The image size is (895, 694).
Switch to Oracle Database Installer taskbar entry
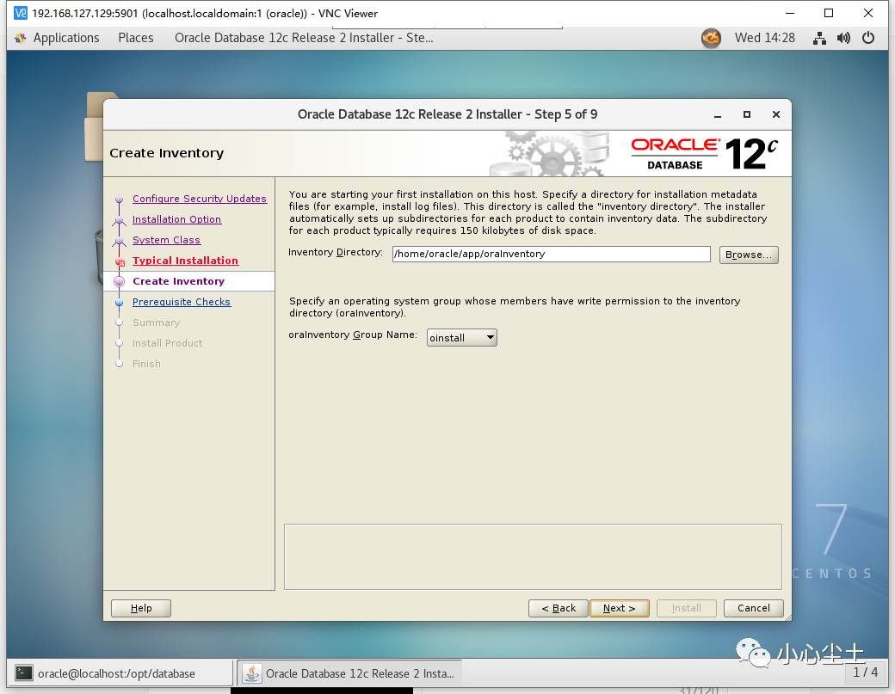point(349,673)
